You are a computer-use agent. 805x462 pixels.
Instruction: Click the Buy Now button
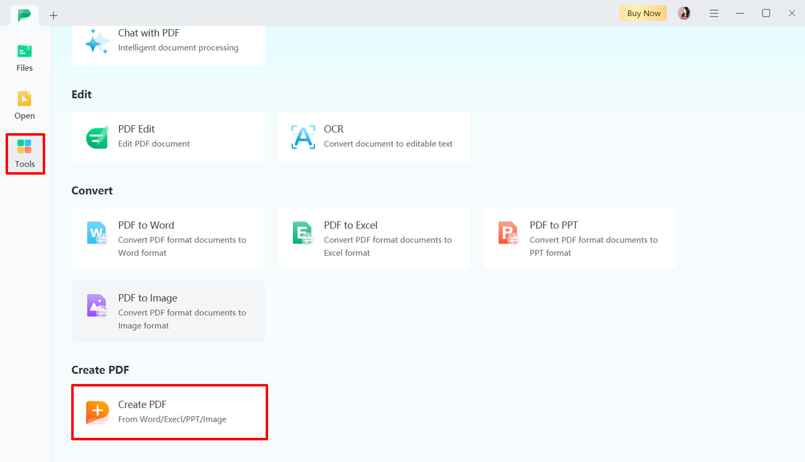coord(643,13)
